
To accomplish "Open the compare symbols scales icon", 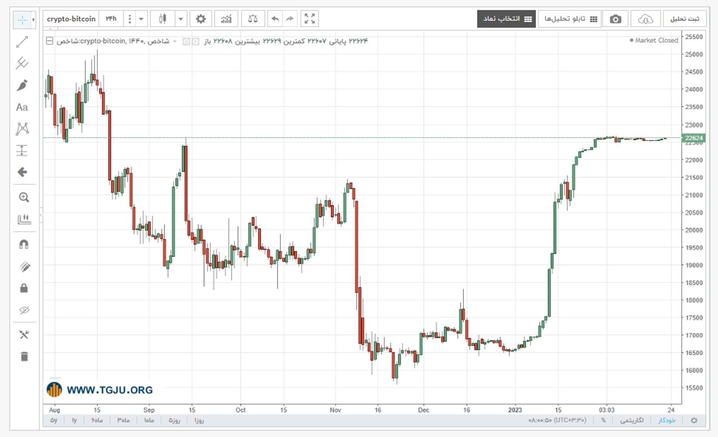I will tap(253, 19).
